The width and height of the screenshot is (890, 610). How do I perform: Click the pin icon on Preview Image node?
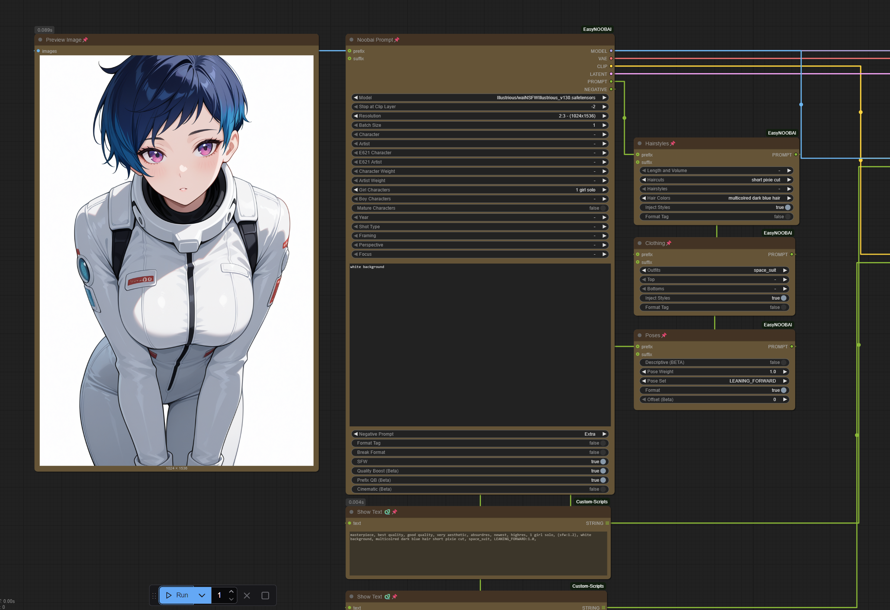click(86, 40)
